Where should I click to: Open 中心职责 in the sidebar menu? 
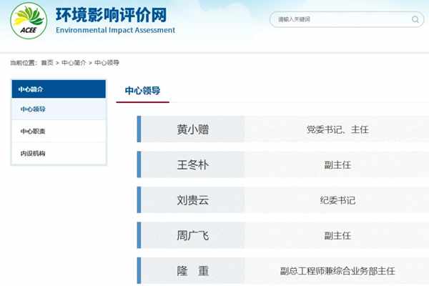click(59, 132)
